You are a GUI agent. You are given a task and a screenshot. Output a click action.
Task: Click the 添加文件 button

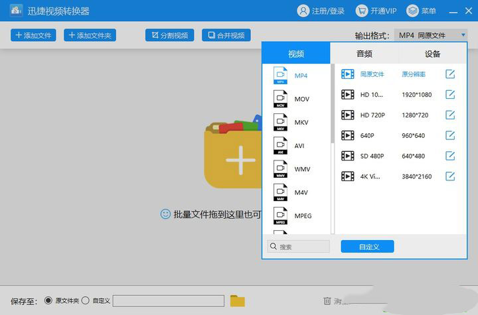tap(33, 35)
